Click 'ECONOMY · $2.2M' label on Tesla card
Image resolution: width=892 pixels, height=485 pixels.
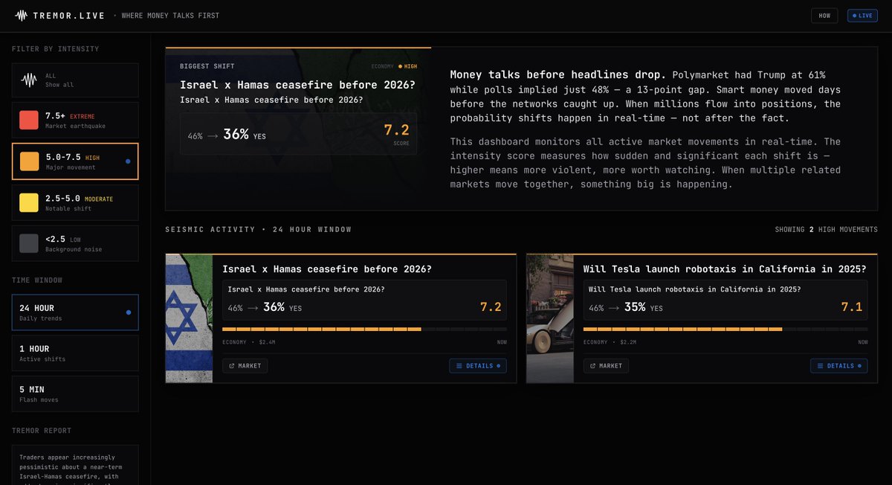[x=610, y=342]
